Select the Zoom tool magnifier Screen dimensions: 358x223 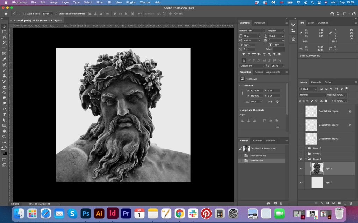pos(4,136)
